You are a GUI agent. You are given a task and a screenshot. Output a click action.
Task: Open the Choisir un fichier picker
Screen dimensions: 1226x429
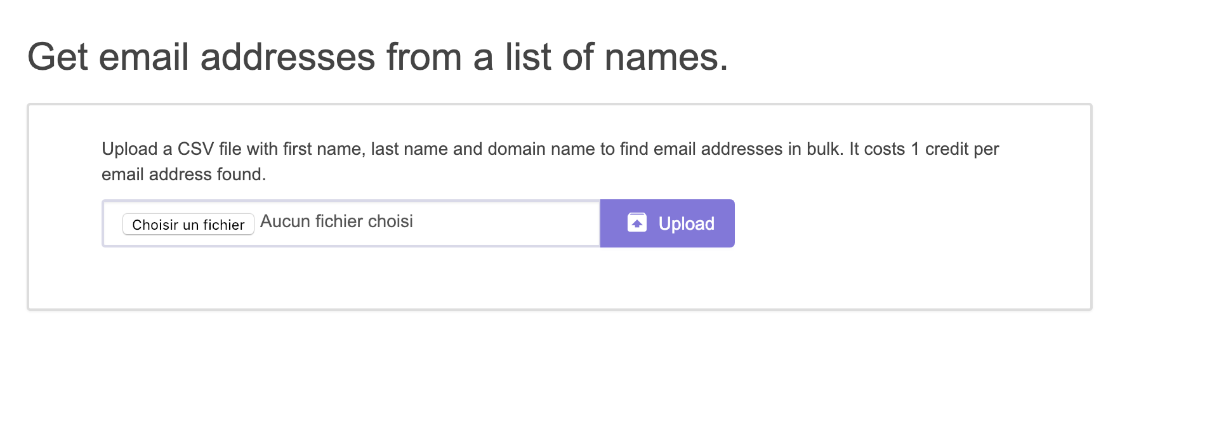click(188, 224)
